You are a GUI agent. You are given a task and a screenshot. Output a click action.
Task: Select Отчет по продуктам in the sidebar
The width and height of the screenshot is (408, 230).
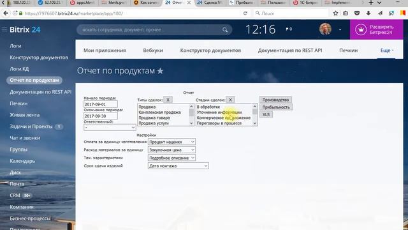pyautogui.click(x=34, y=80)
